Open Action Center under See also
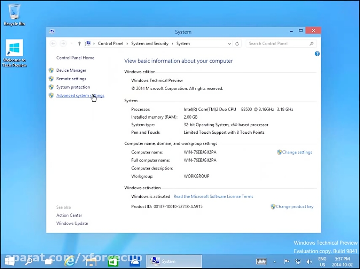Viewport: 360px width, 269px height. coord(69,216)
